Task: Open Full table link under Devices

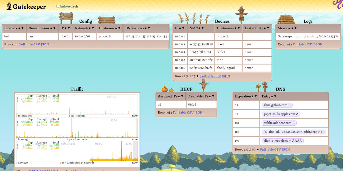Action: [207, 76]
